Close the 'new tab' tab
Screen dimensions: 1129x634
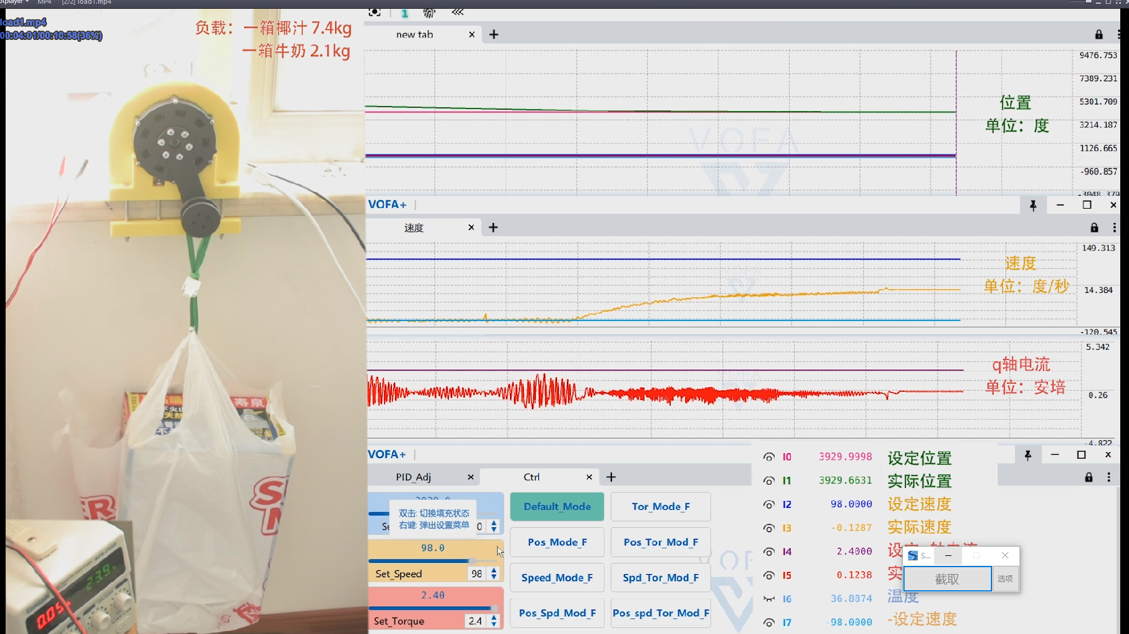click(472, 34)
